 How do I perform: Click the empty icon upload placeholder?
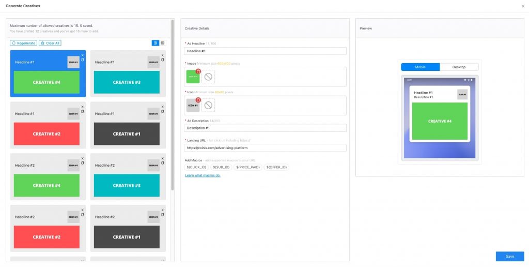(208, 106)
